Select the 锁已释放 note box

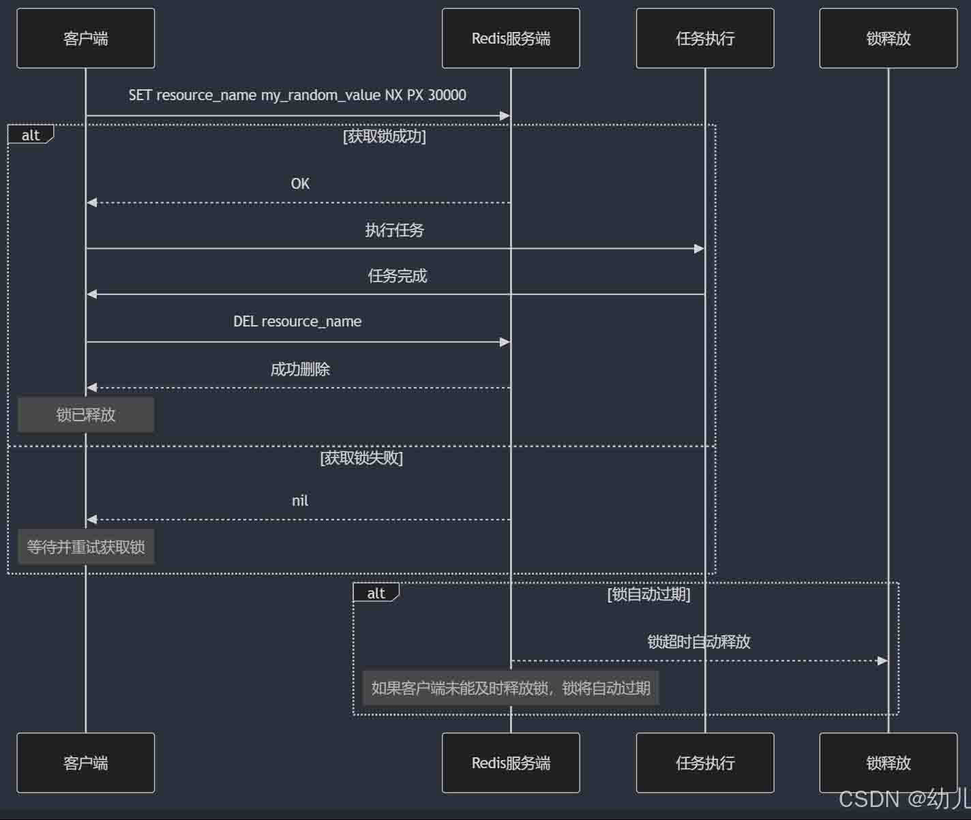[86, 414]
